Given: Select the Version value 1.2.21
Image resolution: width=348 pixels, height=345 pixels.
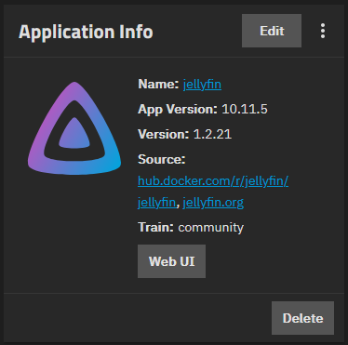Looking at the screenshot, I should coord(212,134).
